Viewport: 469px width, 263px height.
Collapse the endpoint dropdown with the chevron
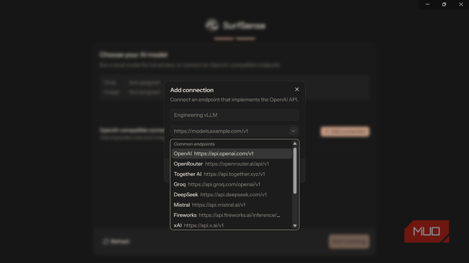(293, 131)
